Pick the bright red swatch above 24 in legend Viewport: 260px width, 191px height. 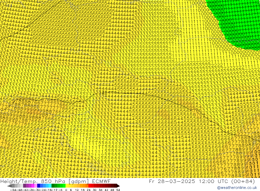(x=90, y=186)
